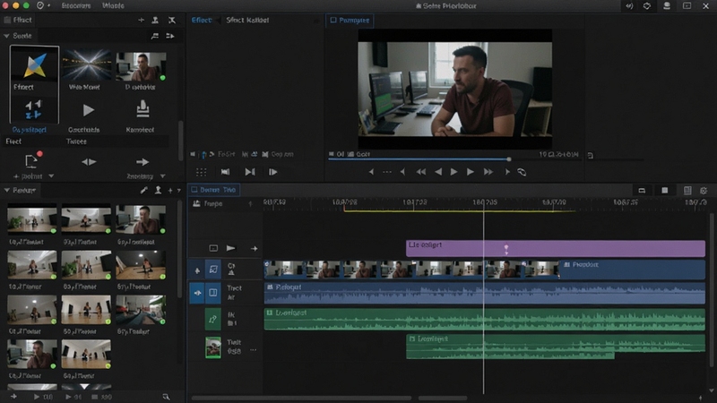Click skip-to-start button under effect controls

(x=226, y=172)
